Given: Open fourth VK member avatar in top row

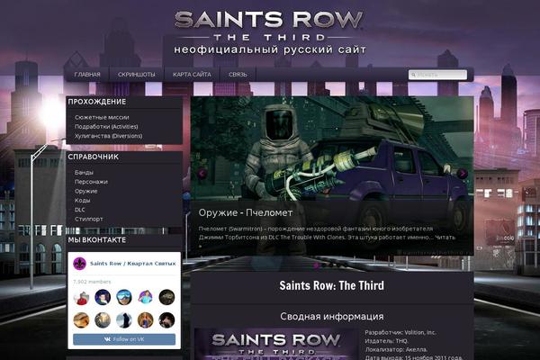Looking at the screenshot, I should (145, 297).
